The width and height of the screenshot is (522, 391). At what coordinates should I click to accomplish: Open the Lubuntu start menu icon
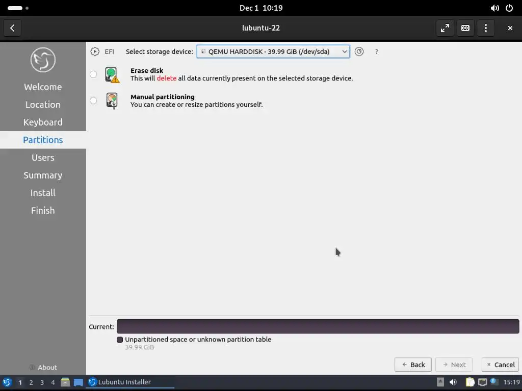(x=7, y=382)
